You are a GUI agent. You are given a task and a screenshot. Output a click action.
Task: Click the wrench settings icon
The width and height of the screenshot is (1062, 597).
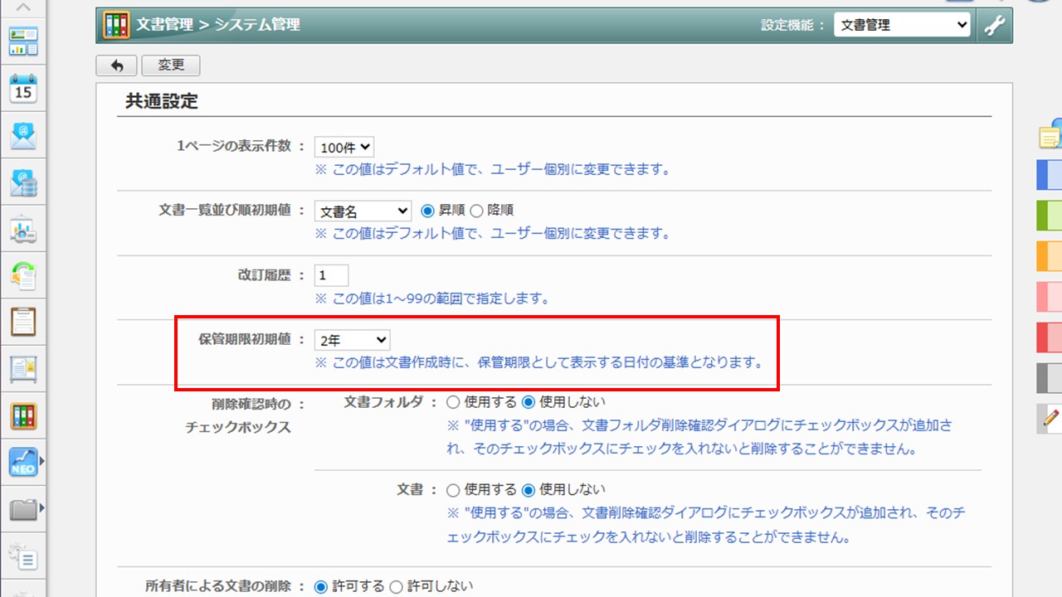coord(994,26)
